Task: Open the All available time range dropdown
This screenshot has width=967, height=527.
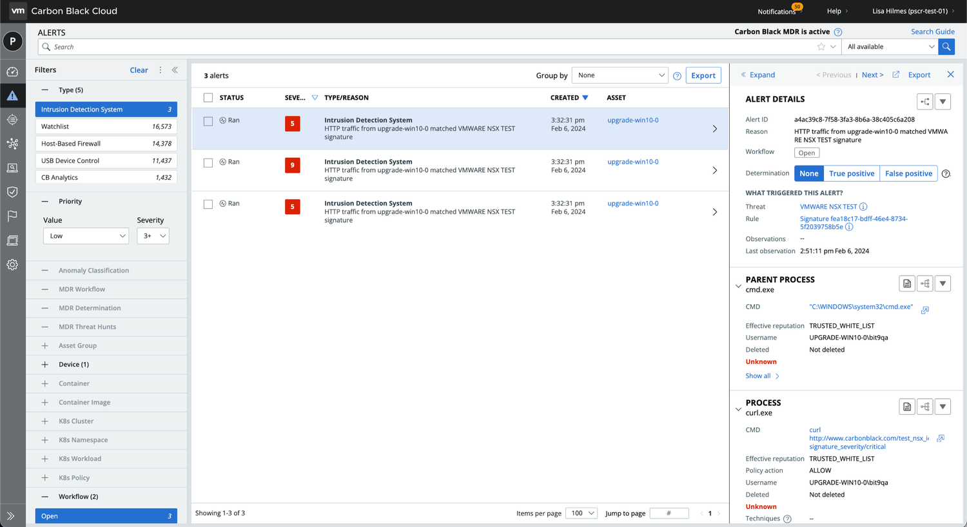Action: (890, 46)
